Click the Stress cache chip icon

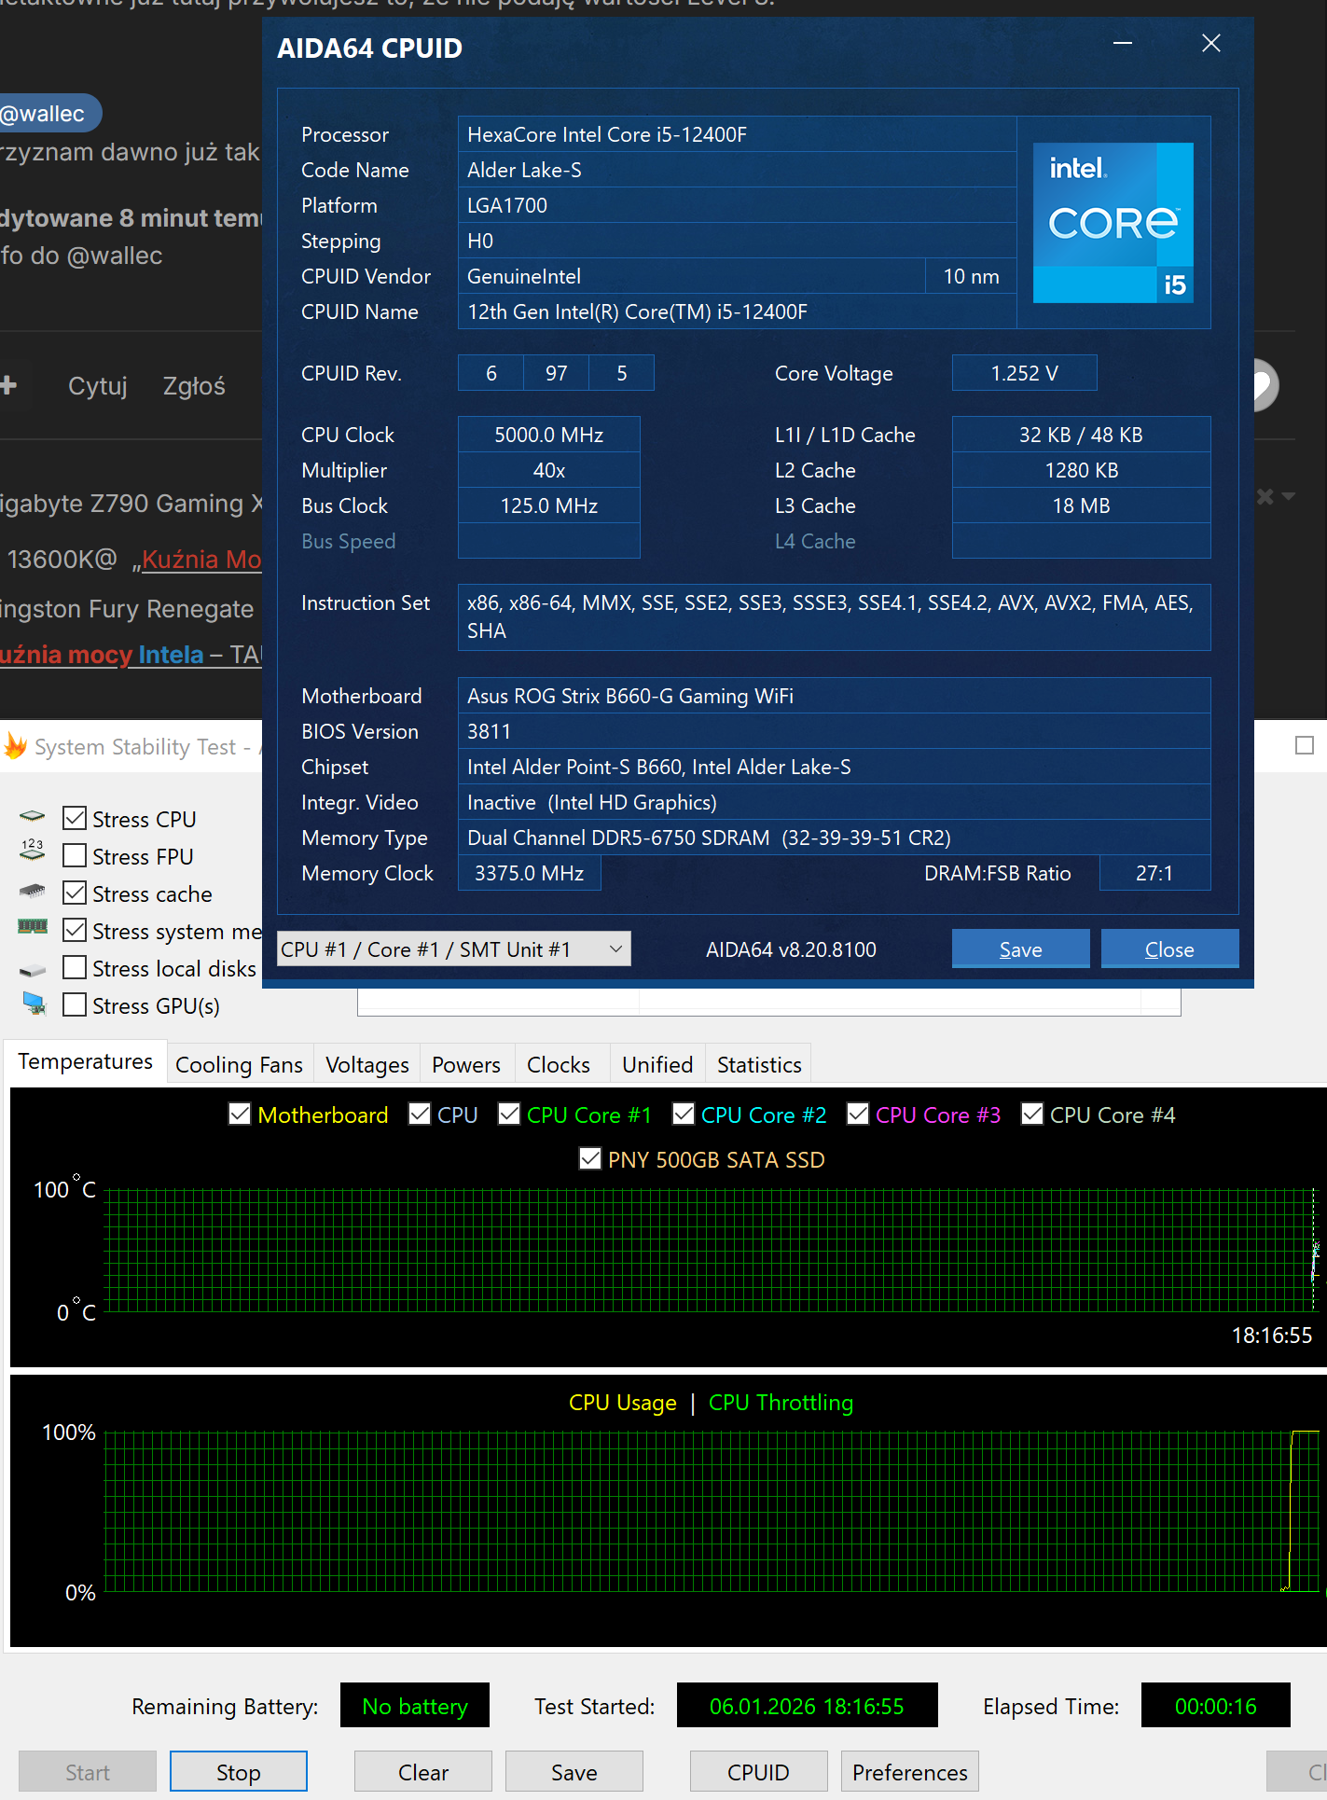pyautogui.click(x=32, y=891)
